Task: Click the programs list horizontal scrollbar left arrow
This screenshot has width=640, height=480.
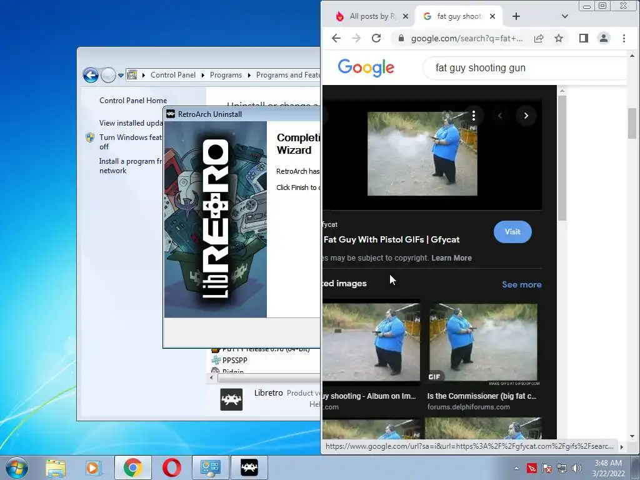Action: point(211,378)
